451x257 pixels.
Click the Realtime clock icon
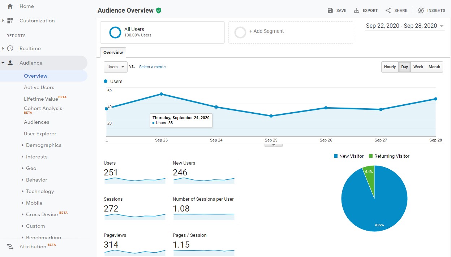point(11,48)
